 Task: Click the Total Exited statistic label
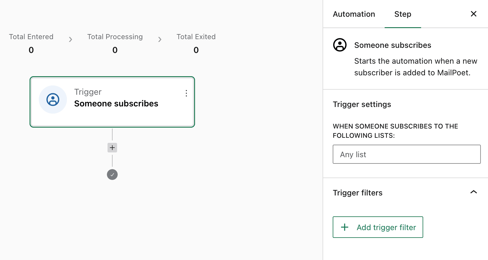[x=196, y=37]
